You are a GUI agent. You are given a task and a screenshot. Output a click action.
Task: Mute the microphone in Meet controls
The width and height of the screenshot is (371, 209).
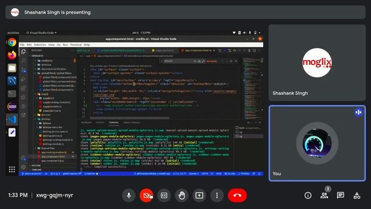coord(129,195)
